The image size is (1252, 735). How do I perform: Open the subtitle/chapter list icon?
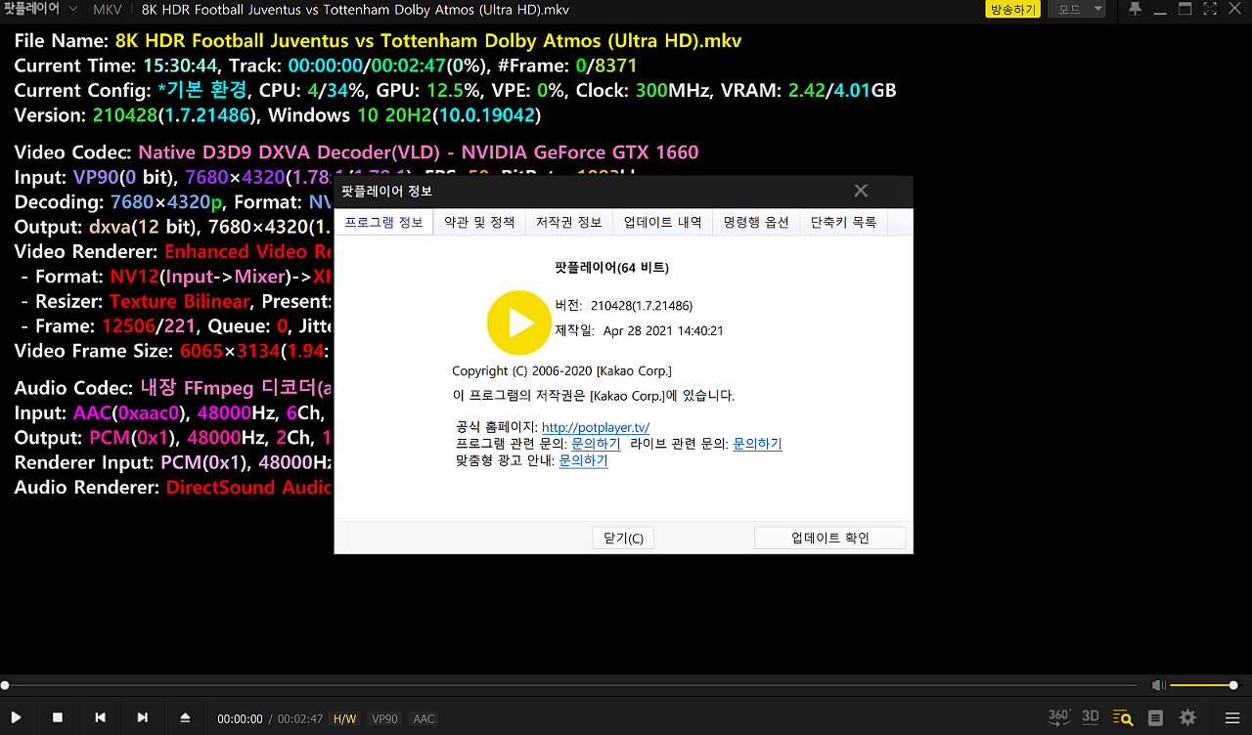(x=1155, y=718)
